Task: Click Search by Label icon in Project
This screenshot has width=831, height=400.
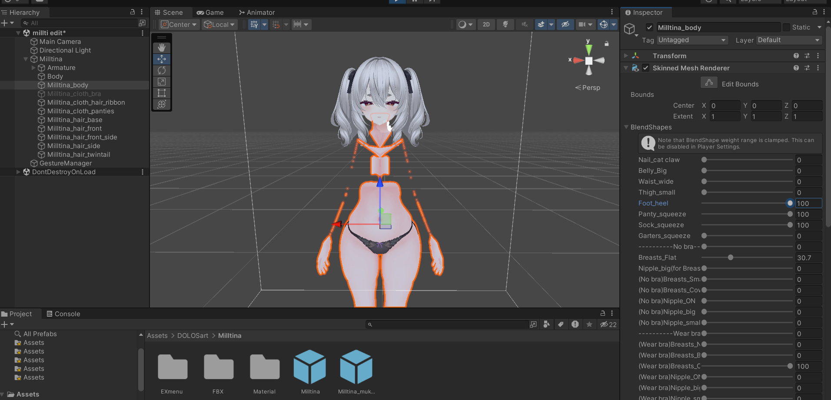Action: pyautogui.click(x=561, y=324)
